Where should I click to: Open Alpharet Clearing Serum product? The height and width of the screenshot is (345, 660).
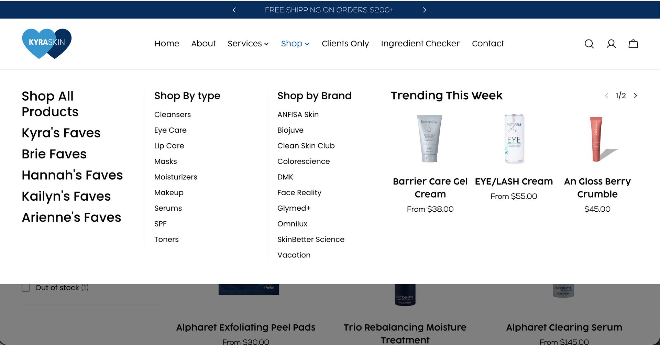coord(564,327)
